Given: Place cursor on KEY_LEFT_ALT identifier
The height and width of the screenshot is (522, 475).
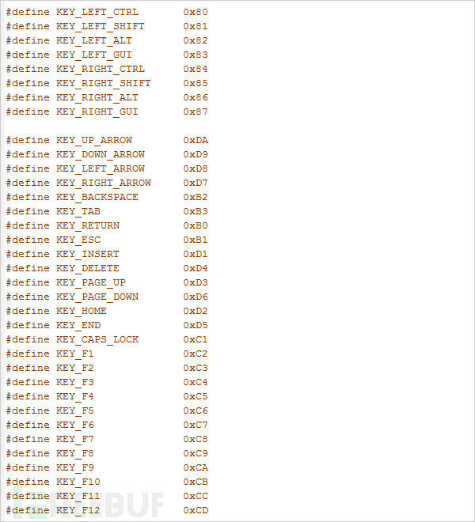Looking at the screenshot, I should (94, 40).
